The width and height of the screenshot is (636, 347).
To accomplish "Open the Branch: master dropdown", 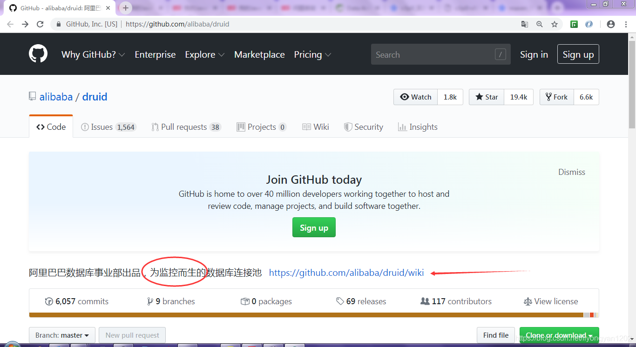I will pos(62,335).
